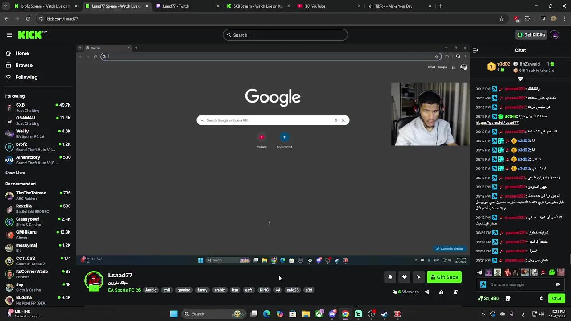
Task: Switch to brof2 Stream browser tab
Action: (x=46, y=6)
